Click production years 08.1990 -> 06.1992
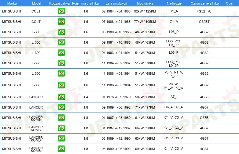This screenshot has width=239, height=154. [116, 149]
